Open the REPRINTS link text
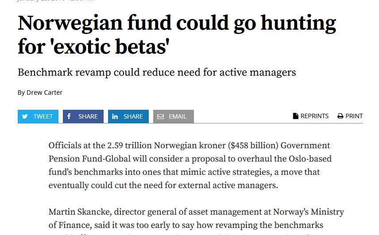The image size is (379, 235). [x=314, y=116]
